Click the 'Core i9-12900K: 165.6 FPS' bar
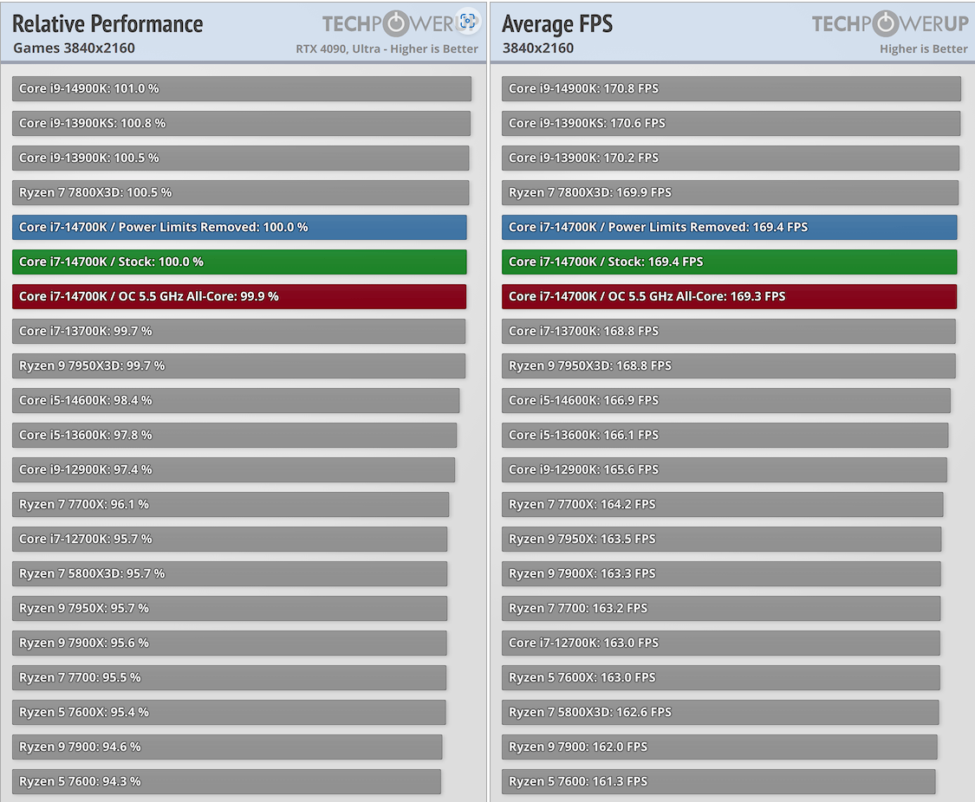This screenshot has width=975, height=802. tap(725, 470)
